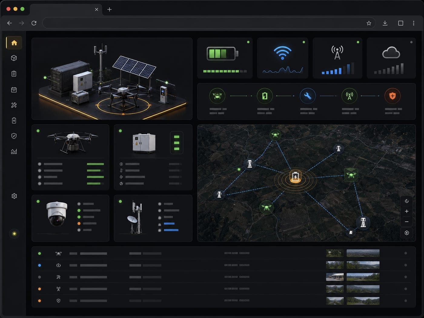The width and height of the screenshot is (424, 318).
Task: Open the Home dashboard in the sidebar
Action: 14,43
